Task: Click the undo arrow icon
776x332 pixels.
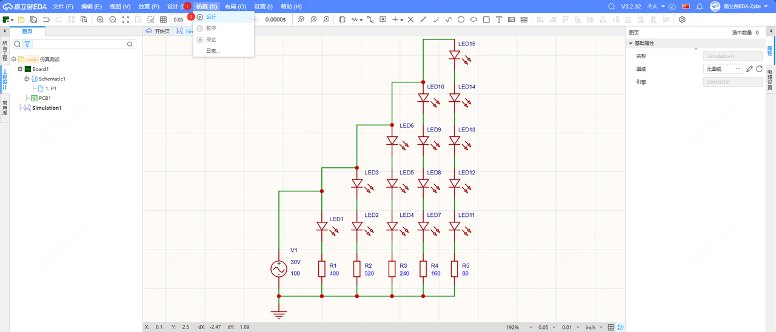Action: click(x=46, y=19)
